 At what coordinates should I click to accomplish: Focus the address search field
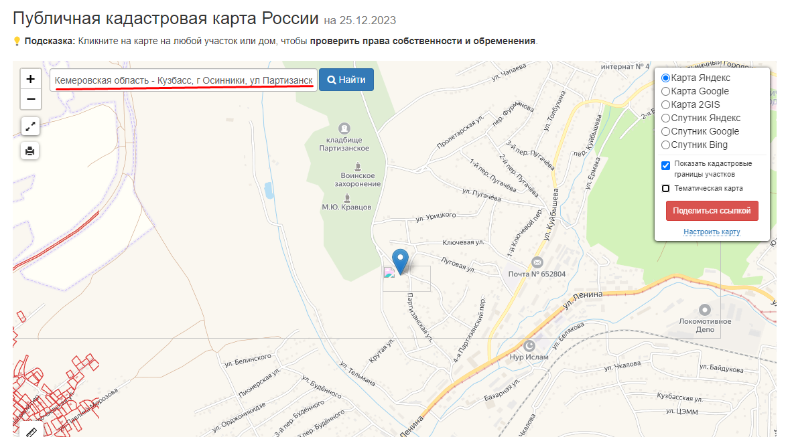tap(184, 80)
